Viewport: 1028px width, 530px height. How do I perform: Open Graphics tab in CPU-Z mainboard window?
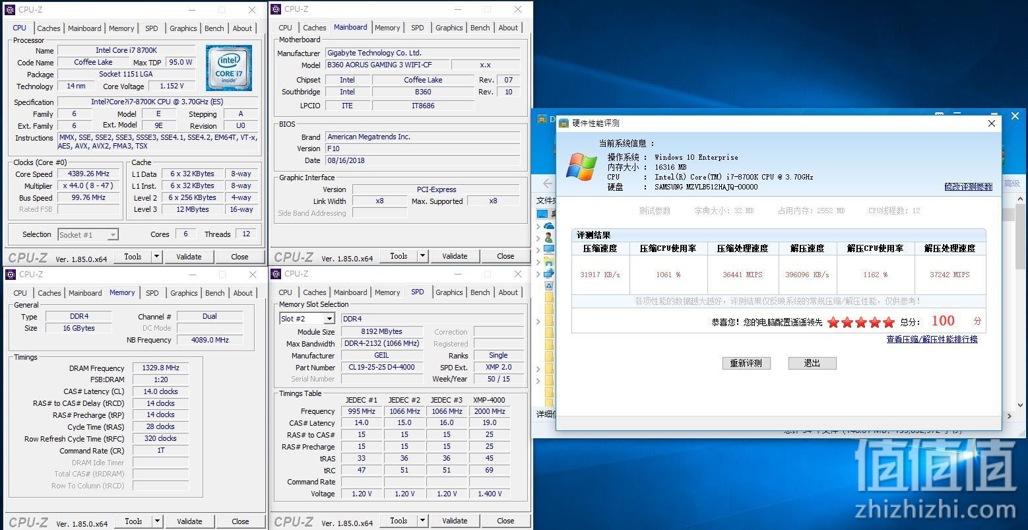[449, 28]
